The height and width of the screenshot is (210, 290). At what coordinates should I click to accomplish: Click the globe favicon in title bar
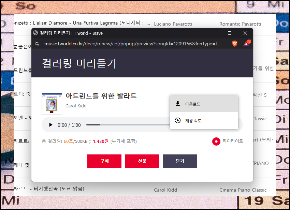[35, 33]
